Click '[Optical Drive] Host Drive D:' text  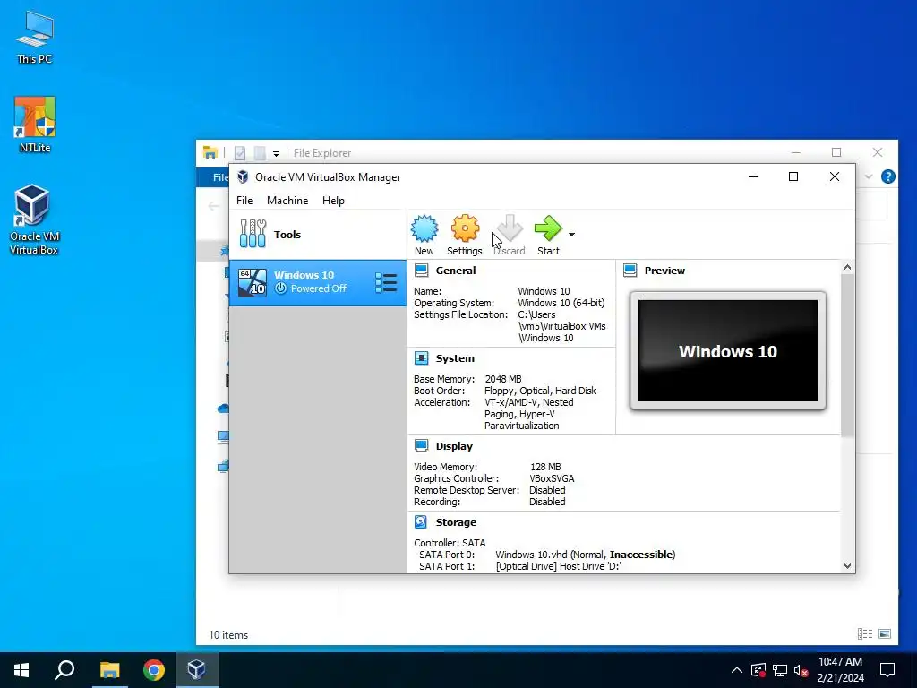click(558, 566)
